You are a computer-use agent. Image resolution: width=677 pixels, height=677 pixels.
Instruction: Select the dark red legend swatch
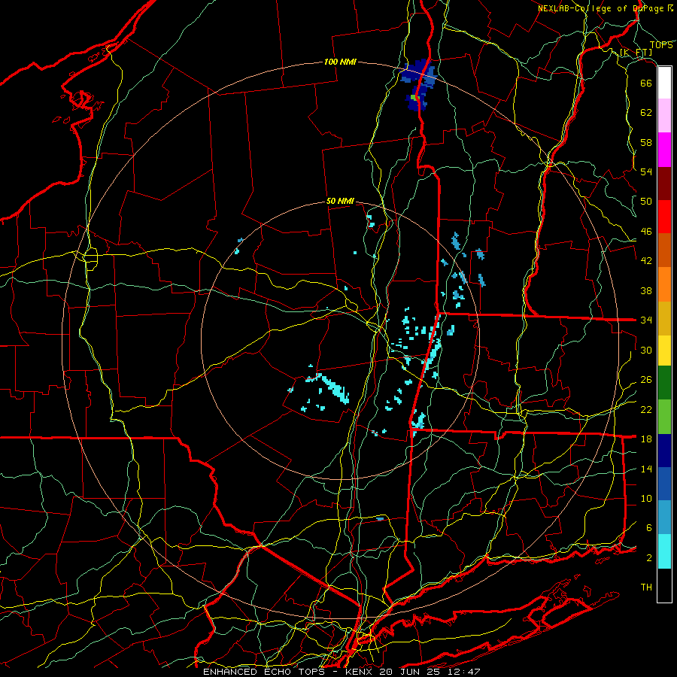664,184
